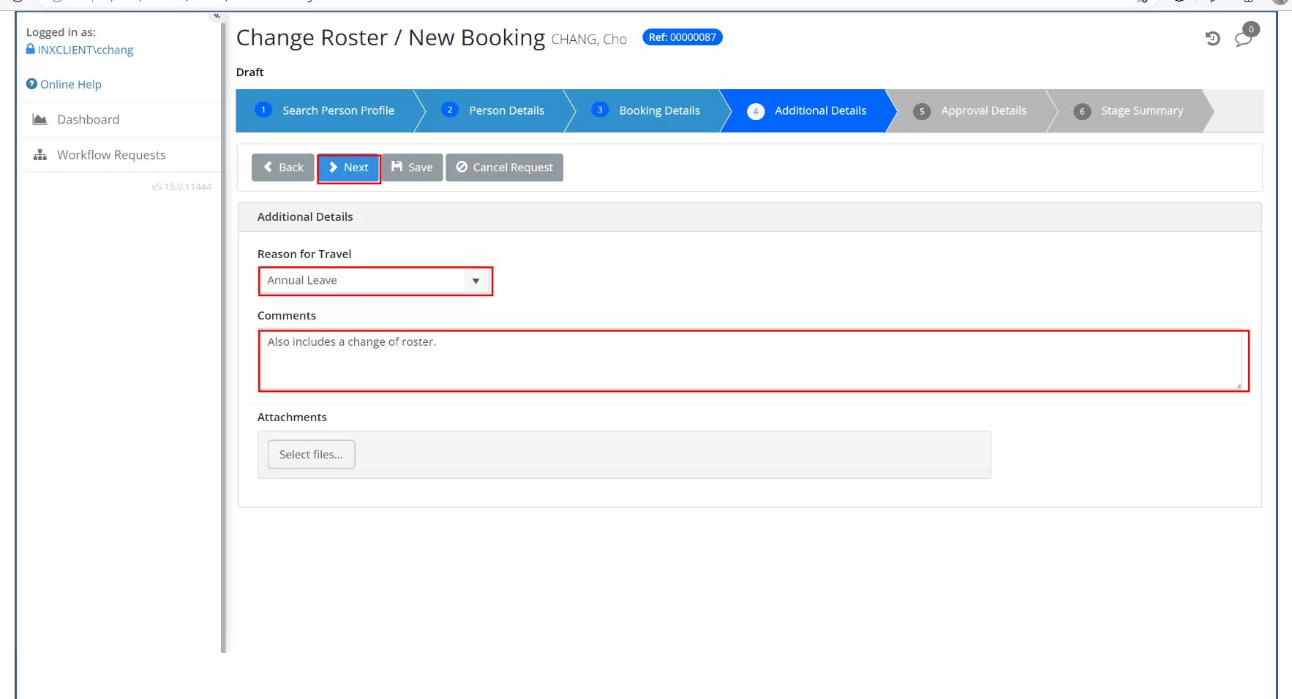Click the Additional Details panel header
The width and height of the screenshot is (1292, 699).
(x=750, y=217)
